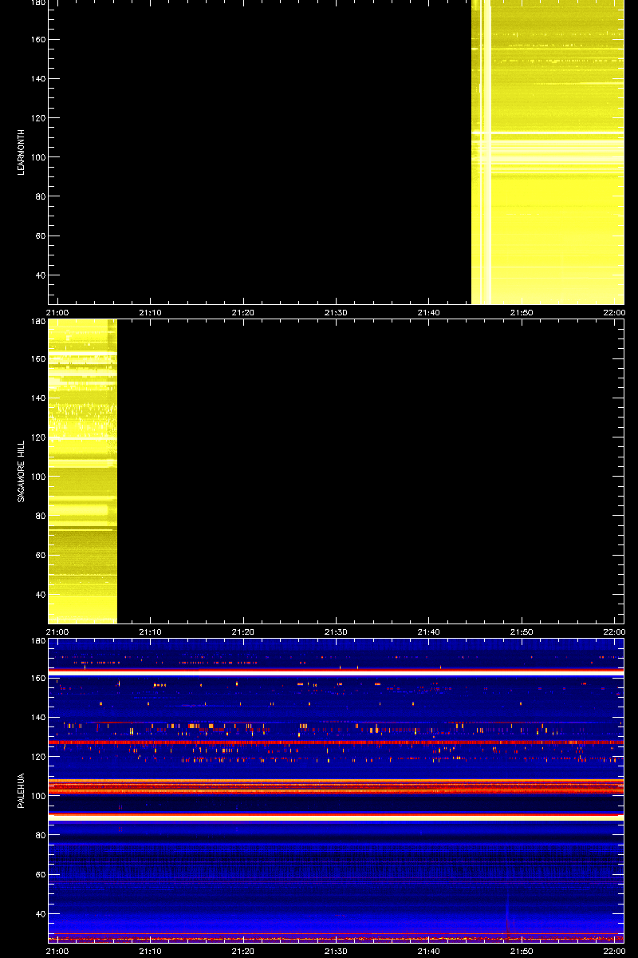Image resolution: width=638 pixels, height=958 pixels.
Task: Select Learmonth panel's 21:50 time label
Action: click(x=522, y=312)
